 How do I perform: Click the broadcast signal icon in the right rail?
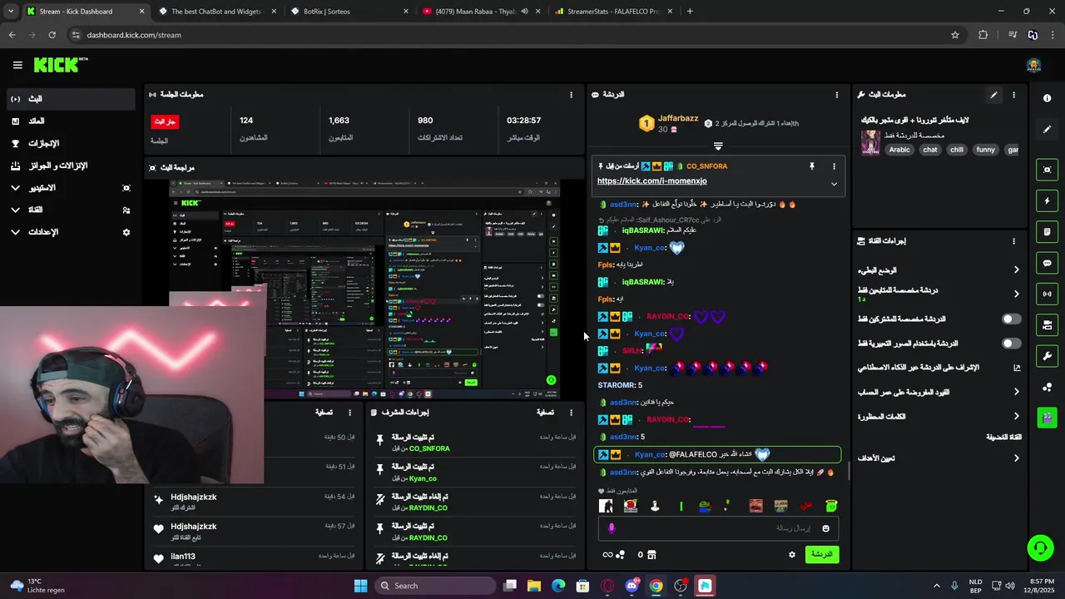pyautogui.click(x=1047, y=294)
